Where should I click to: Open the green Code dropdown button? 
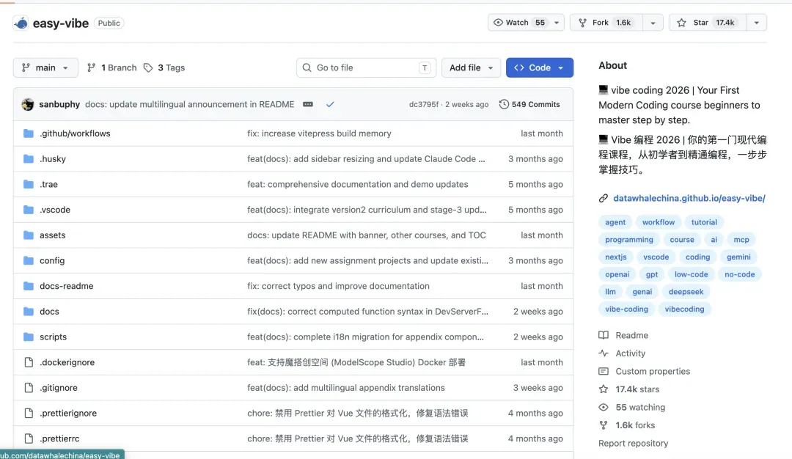click(540, 67)
